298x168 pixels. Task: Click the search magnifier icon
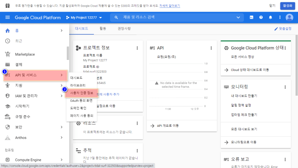(116, 17)
